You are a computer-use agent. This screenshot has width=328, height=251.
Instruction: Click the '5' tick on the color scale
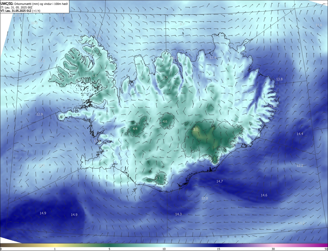click(109, 249)
